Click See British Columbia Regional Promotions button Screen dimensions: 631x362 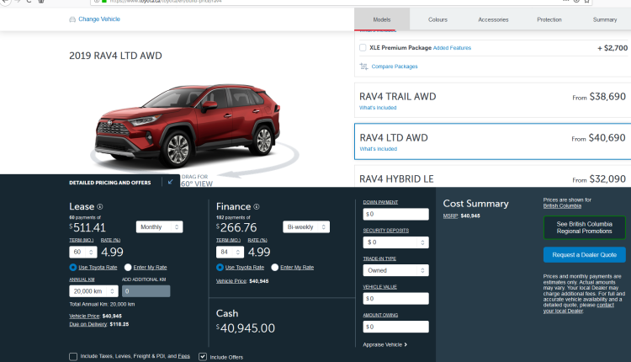pos(585,227)
